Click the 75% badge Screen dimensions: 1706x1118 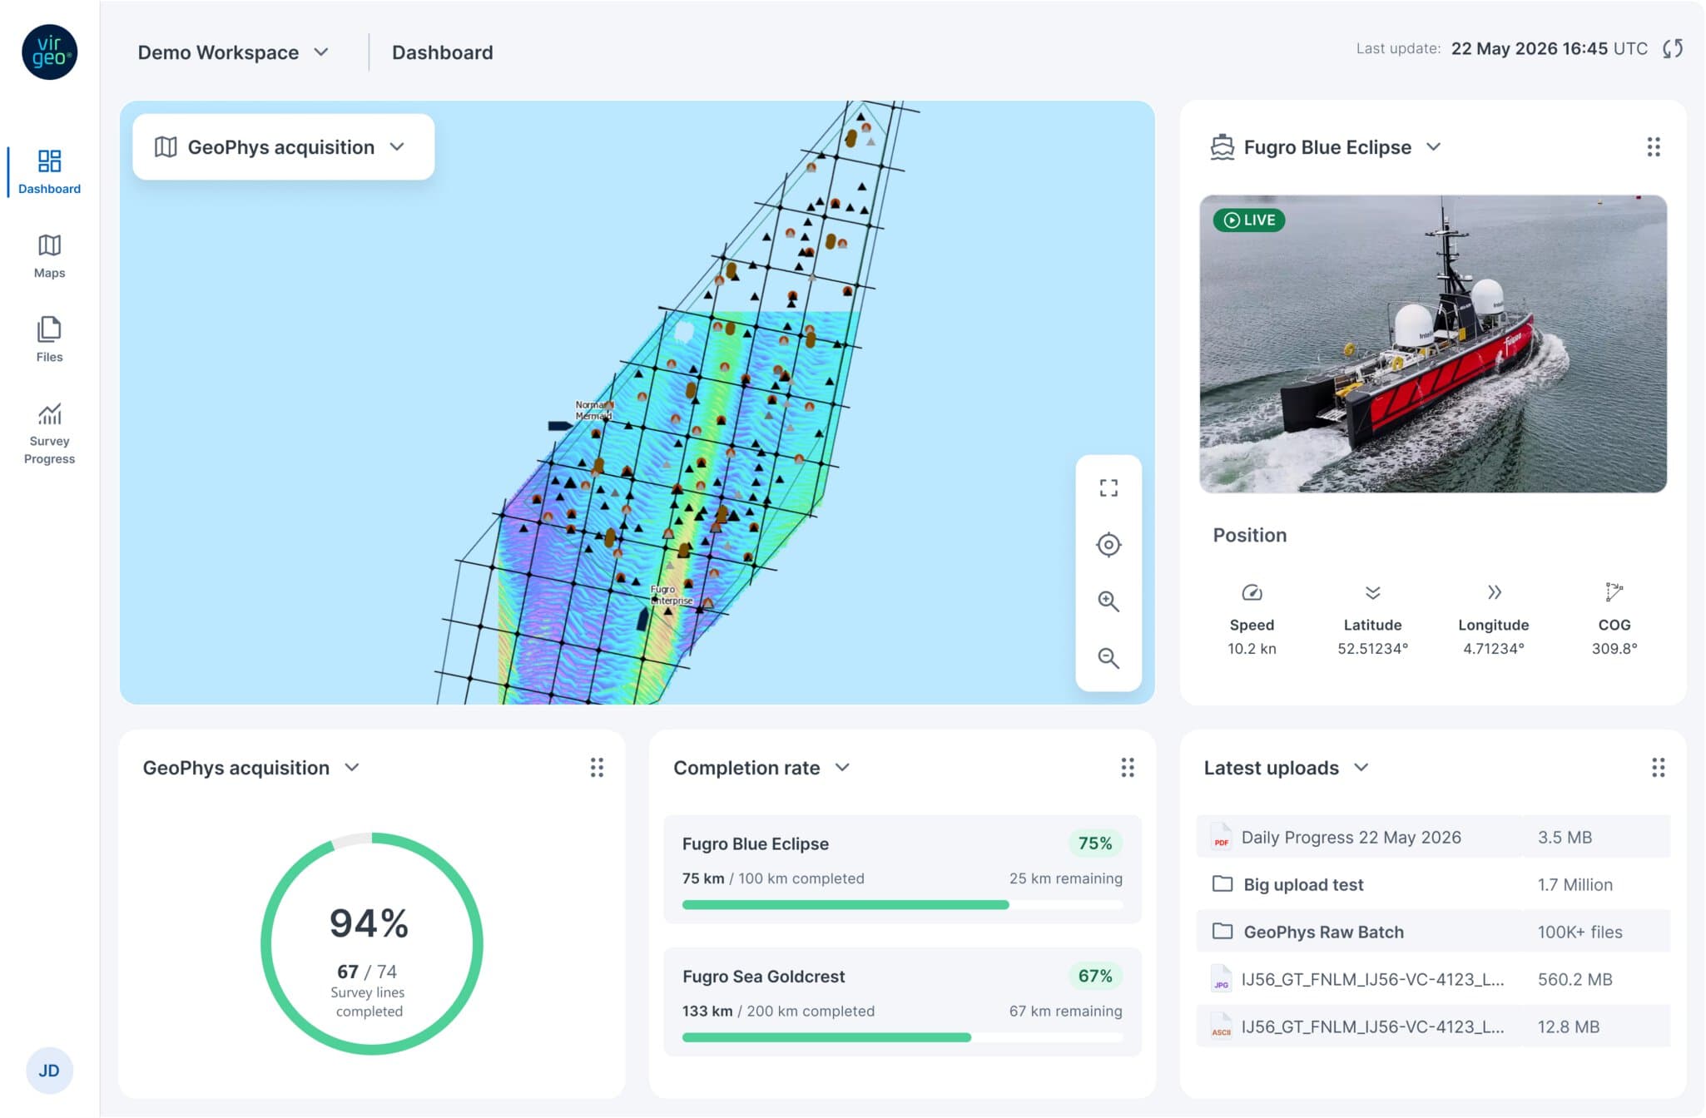click(x=1095, y=843)
